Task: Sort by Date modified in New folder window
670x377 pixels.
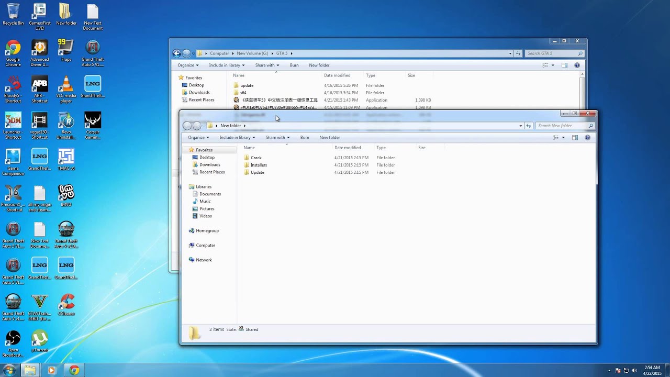Action: 348,148
